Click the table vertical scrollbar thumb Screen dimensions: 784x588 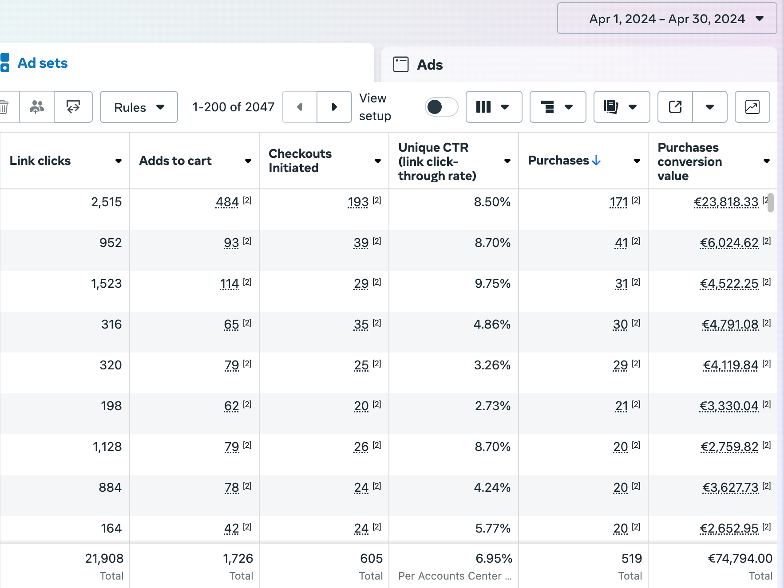tap(771, 203)
